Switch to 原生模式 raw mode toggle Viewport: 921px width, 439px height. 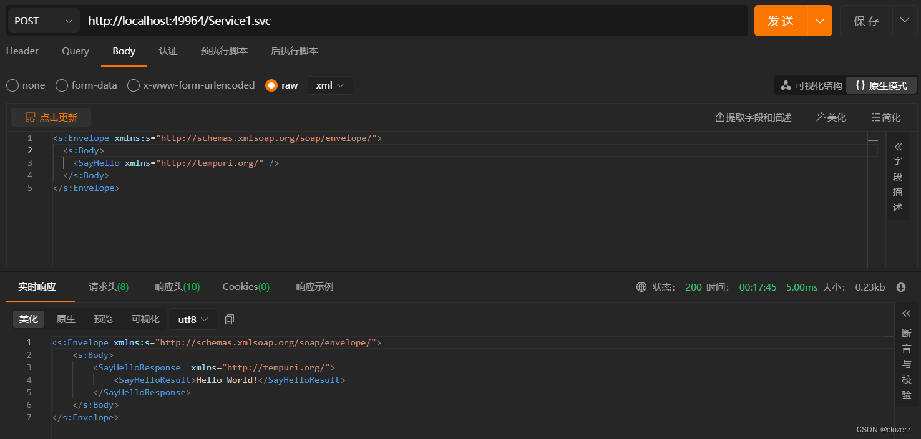(x=881, y=85)
